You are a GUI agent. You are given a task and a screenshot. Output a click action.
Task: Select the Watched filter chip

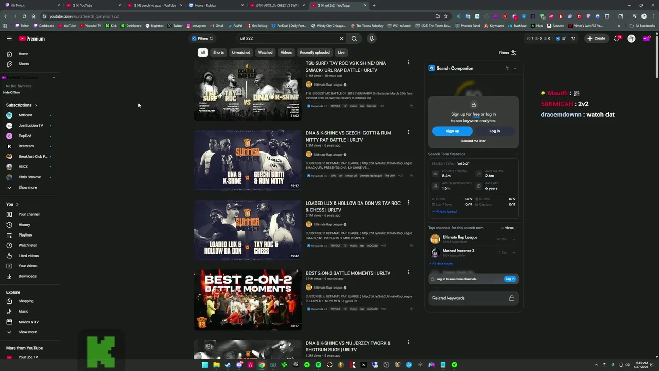tap(266, 52)
